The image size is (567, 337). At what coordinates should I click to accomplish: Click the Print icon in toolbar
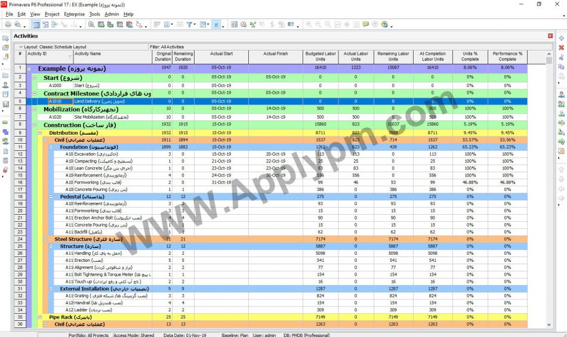click(8, 24)
